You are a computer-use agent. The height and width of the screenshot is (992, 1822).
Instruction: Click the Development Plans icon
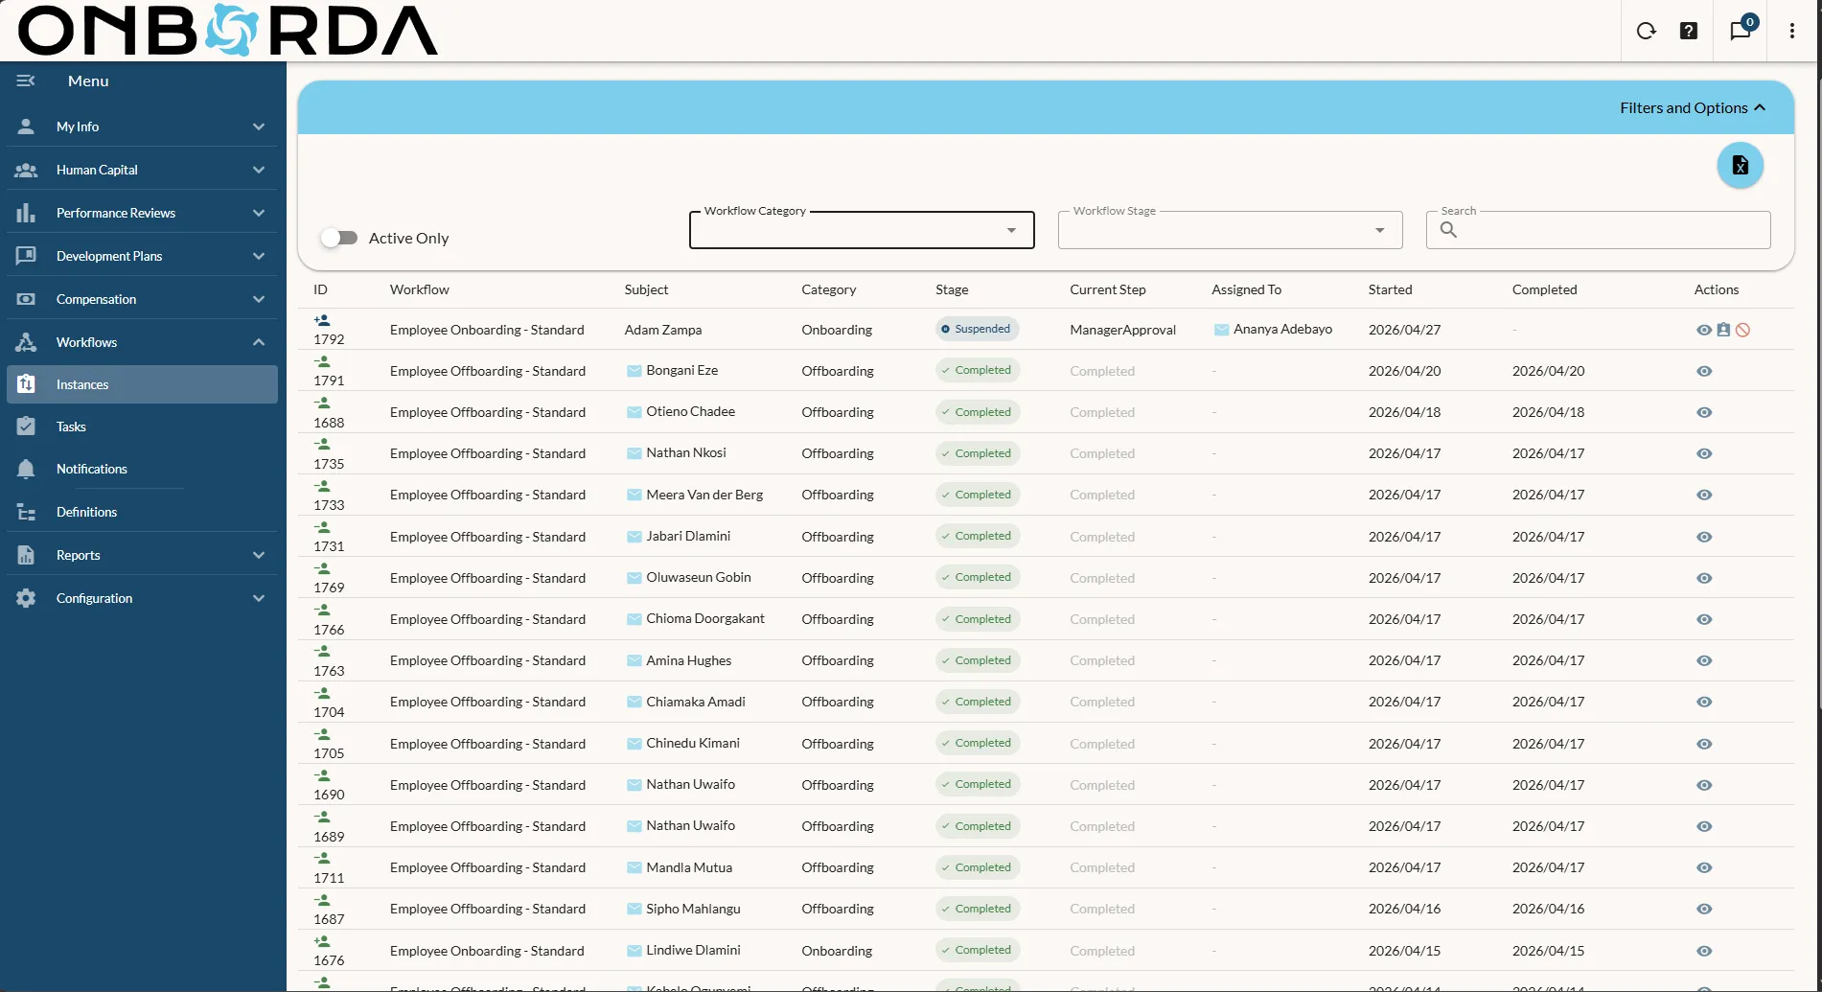pyautogui.click(x=26, y=256)
